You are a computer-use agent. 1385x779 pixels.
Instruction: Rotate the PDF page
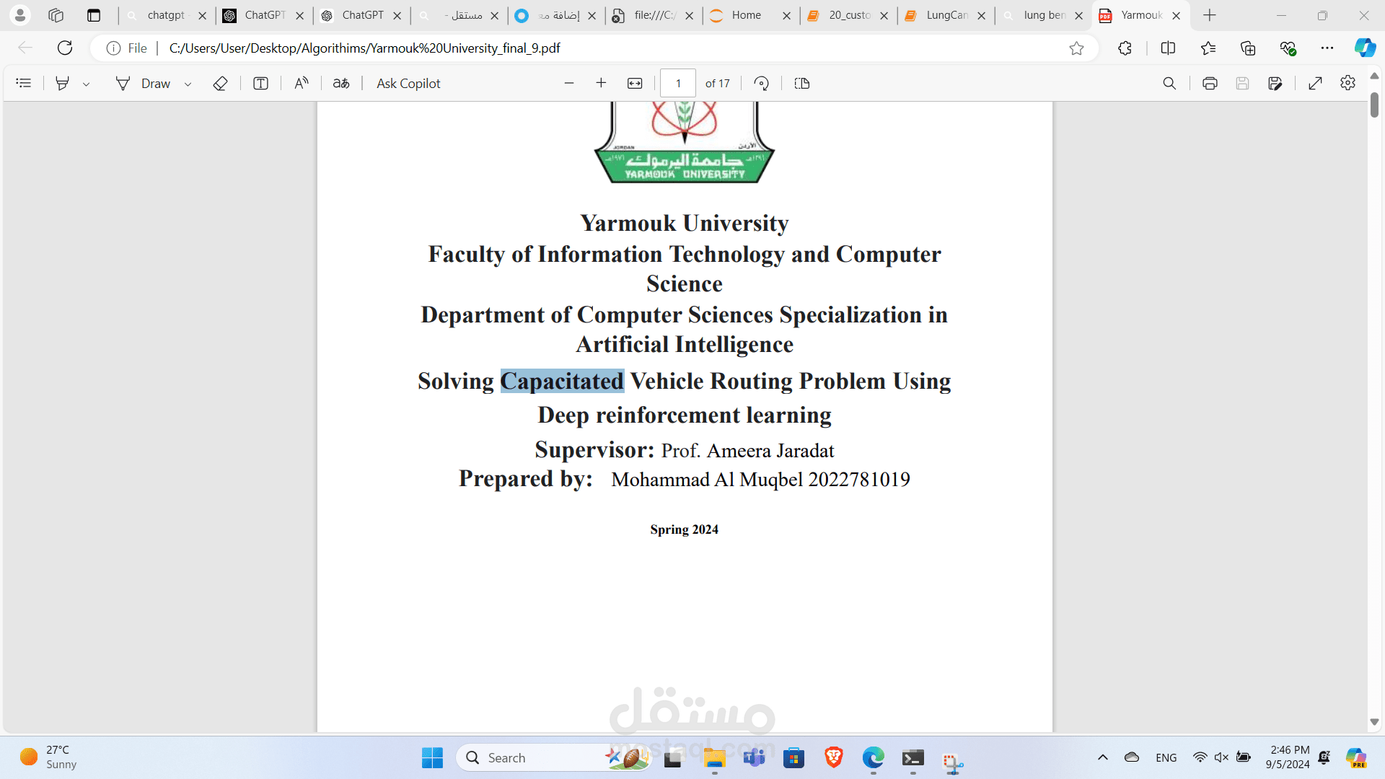pos(761,84)
